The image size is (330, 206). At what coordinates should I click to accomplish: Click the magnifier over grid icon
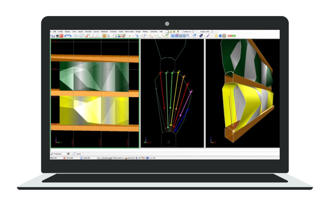pyautogui.click(x=188, y=36)
